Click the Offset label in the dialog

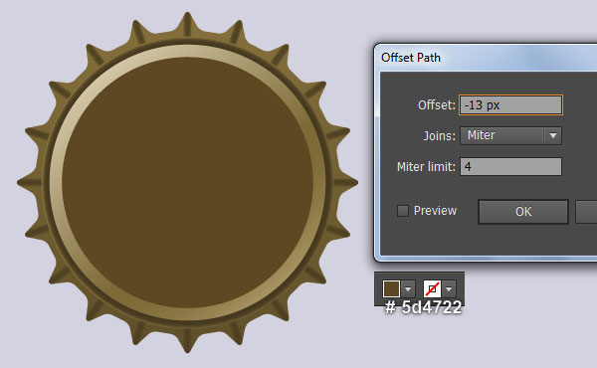[x=437, y=105]
